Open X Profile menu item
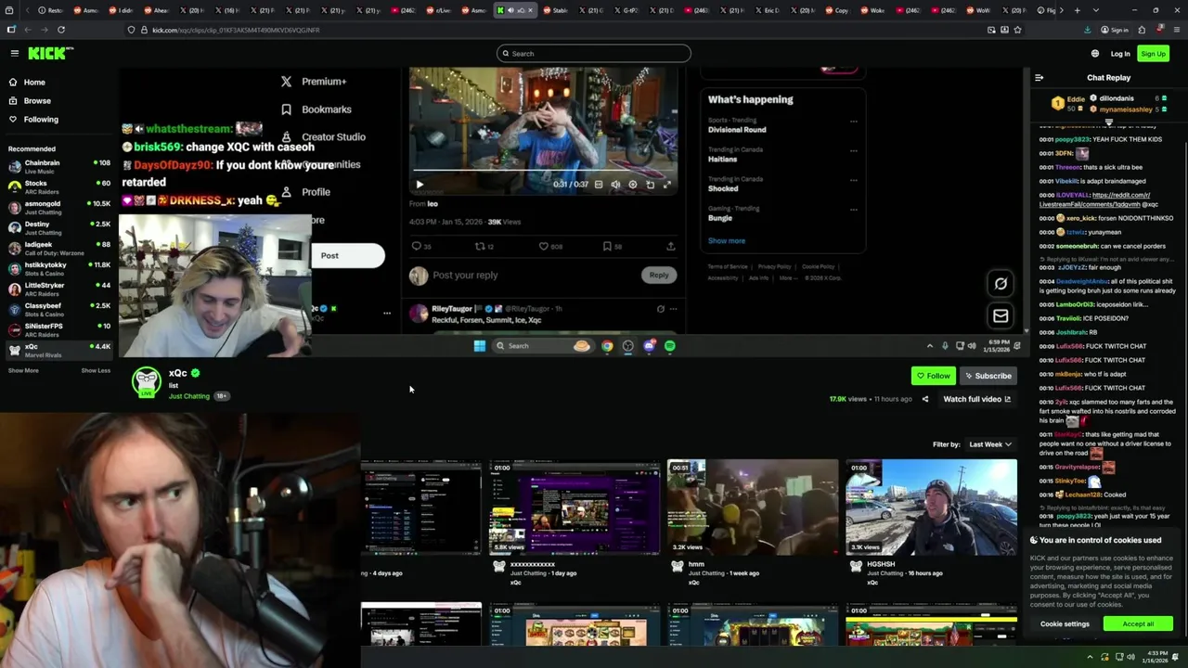This screenshot has width=1188, height=668. click(x=305, y=192)
